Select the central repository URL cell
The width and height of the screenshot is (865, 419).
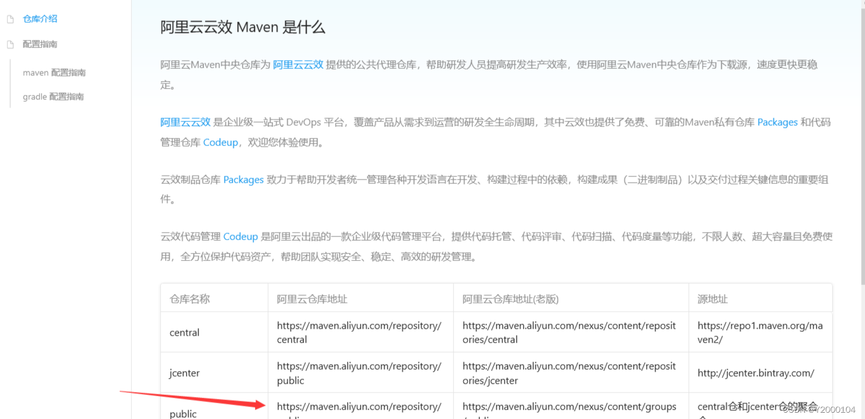pos(359,332)
